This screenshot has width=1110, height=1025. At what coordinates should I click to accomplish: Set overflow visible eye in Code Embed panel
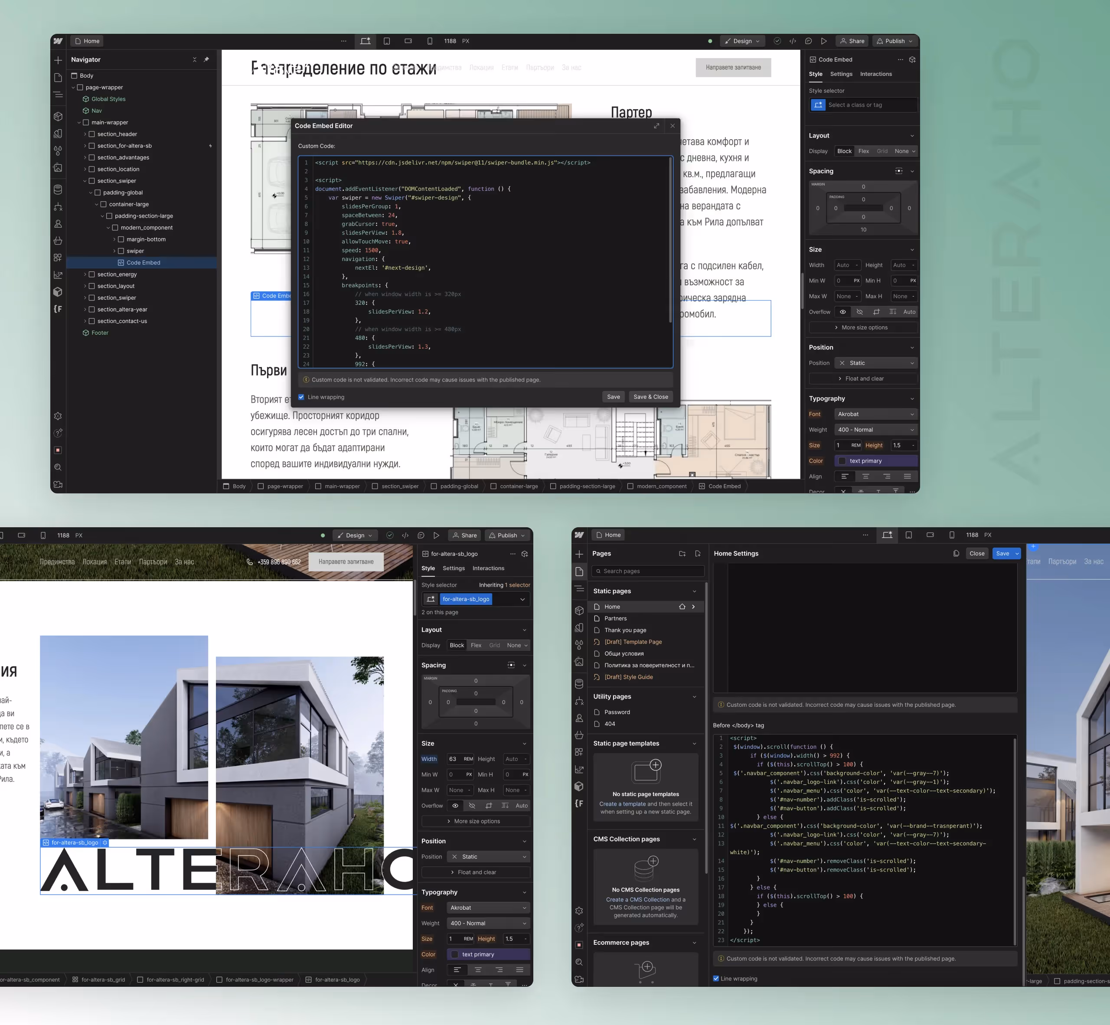(x=842, y=312)
